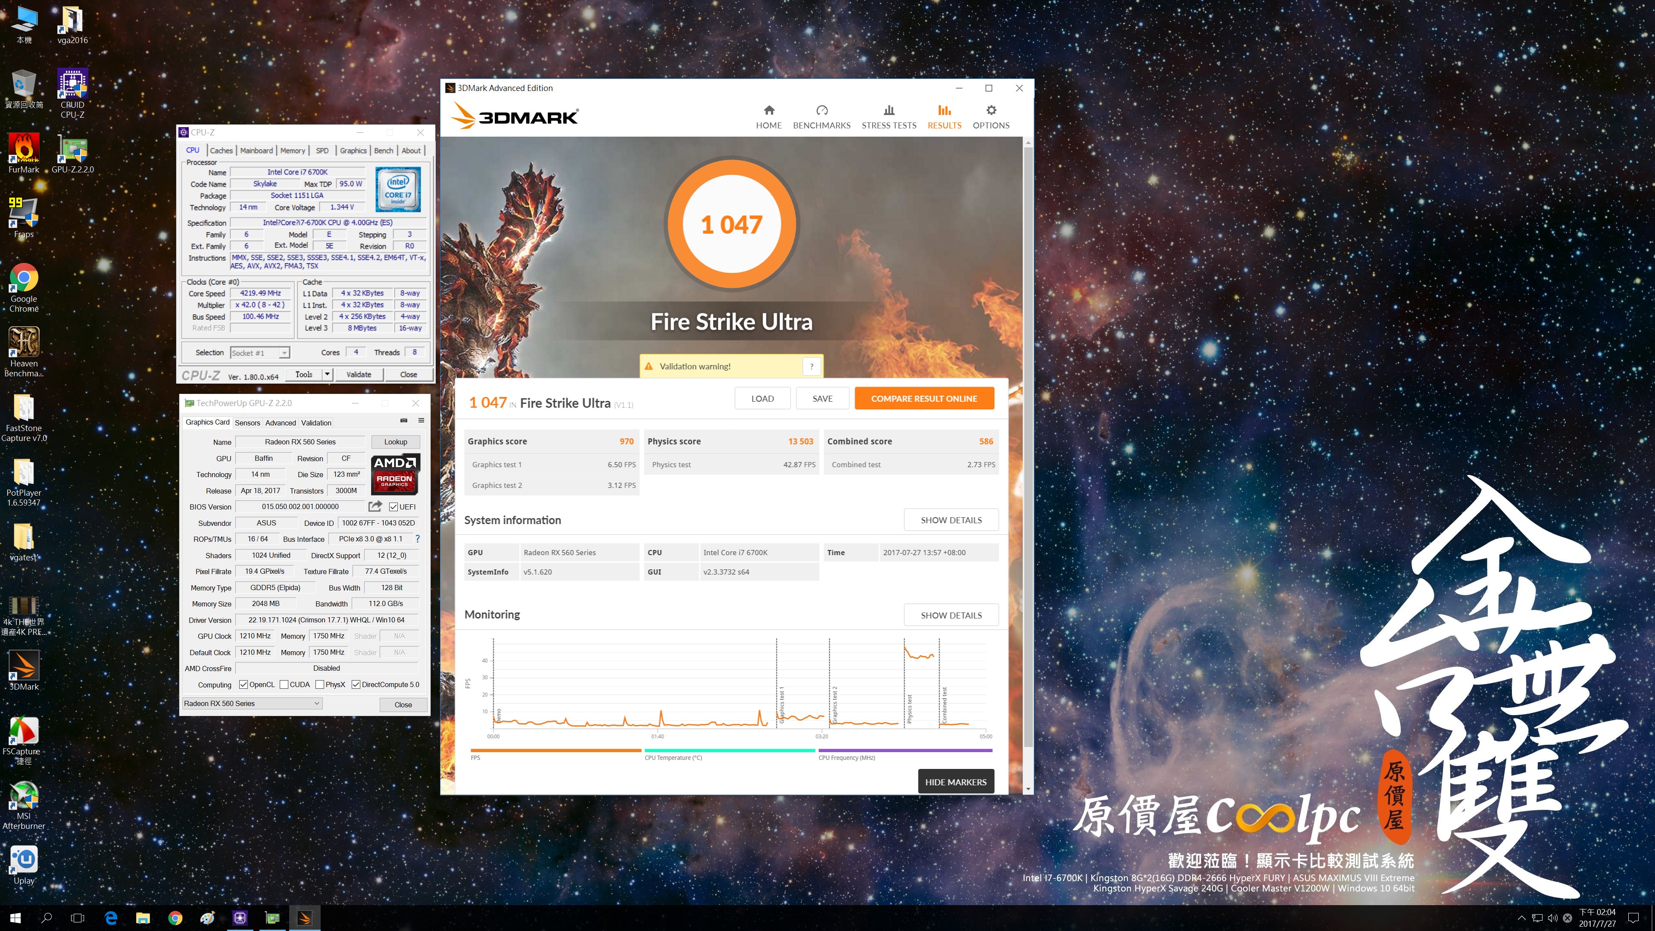The image size is (1655, 931).
Task: Click the Intel Core i7 logo in CPU-Z
Action: [398, 190]
